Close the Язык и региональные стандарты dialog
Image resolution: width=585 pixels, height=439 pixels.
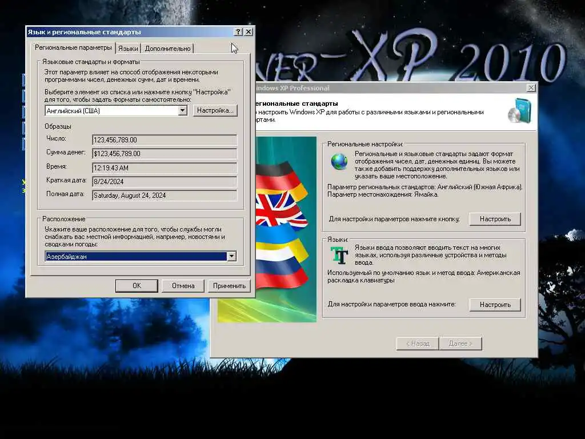(249, 32)
